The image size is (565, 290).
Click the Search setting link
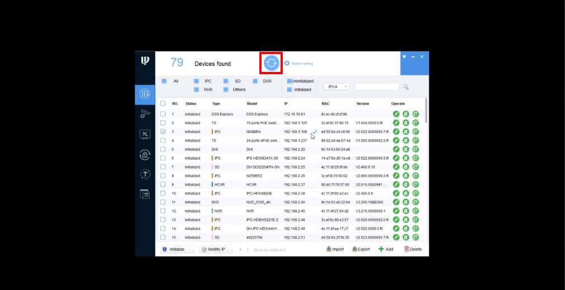(302, 64)
